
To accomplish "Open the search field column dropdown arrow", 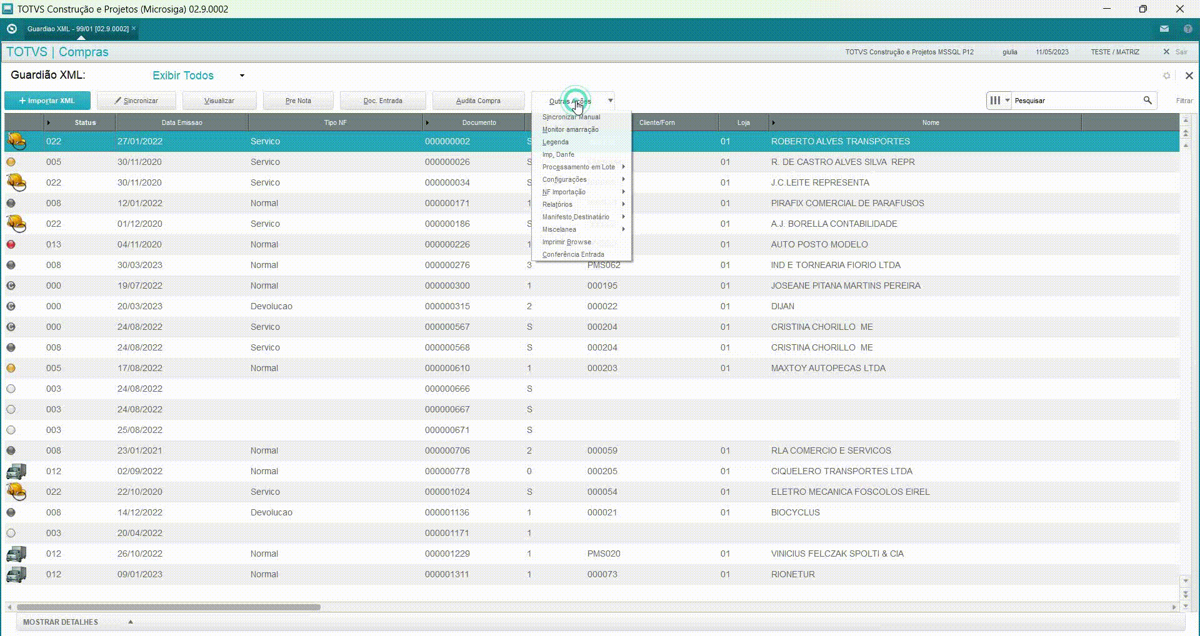I will click(x=1007, y=100).
